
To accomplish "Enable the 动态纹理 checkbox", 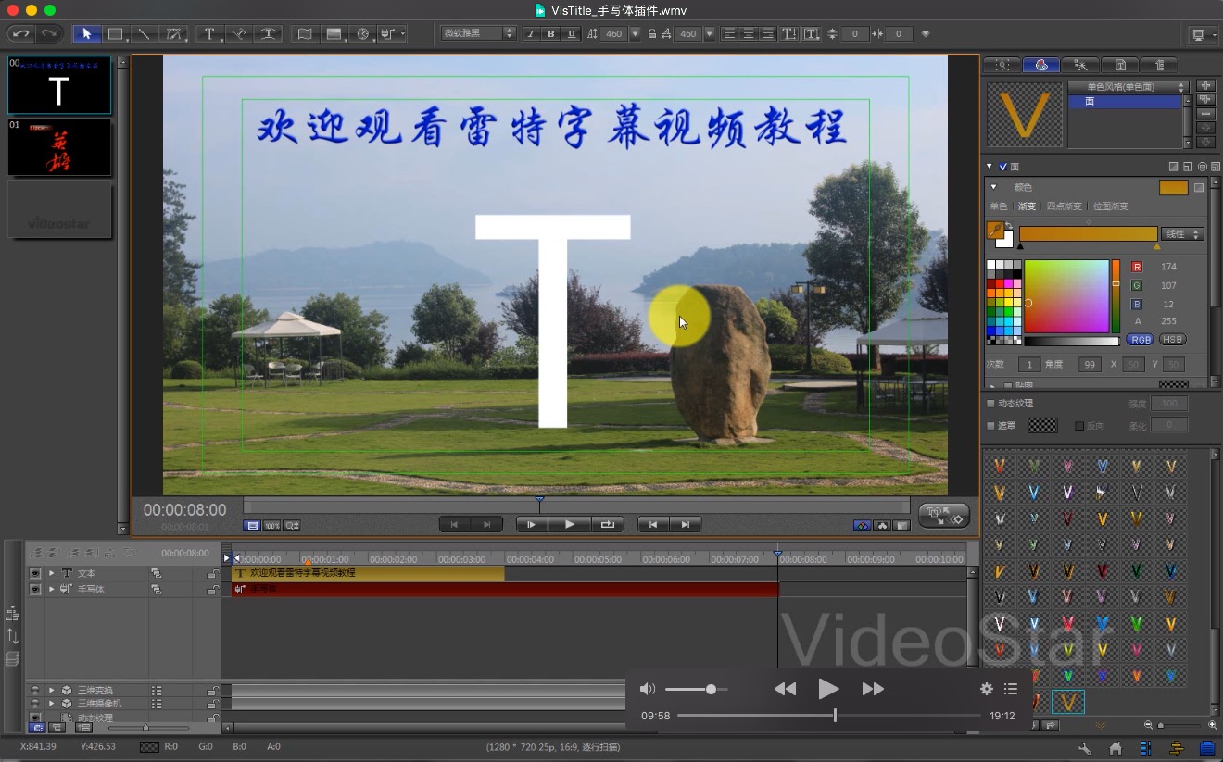I will 990,404.
